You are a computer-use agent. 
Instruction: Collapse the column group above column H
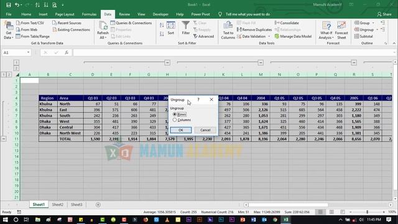click(x=167, y=62)
